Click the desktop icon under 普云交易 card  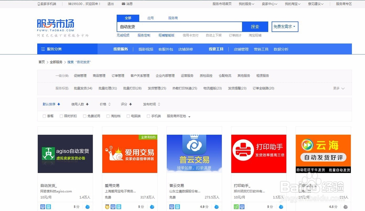172,207
